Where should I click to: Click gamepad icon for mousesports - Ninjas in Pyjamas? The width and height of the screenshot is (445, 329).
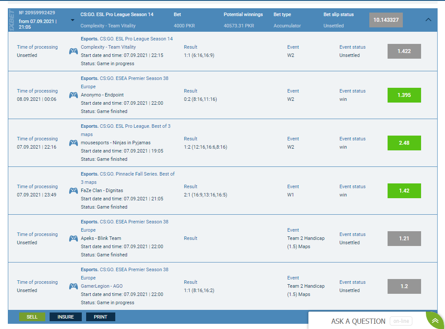[74, 143]
